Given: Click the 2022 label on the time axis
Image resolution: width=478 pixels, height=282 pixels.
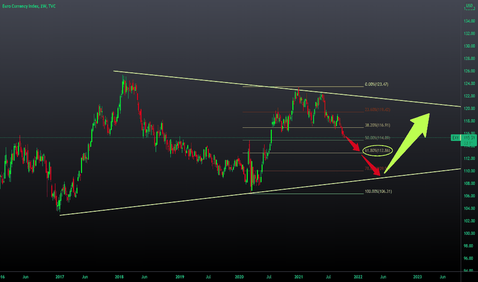Looking at the screenshot, I should pos(358,277).
